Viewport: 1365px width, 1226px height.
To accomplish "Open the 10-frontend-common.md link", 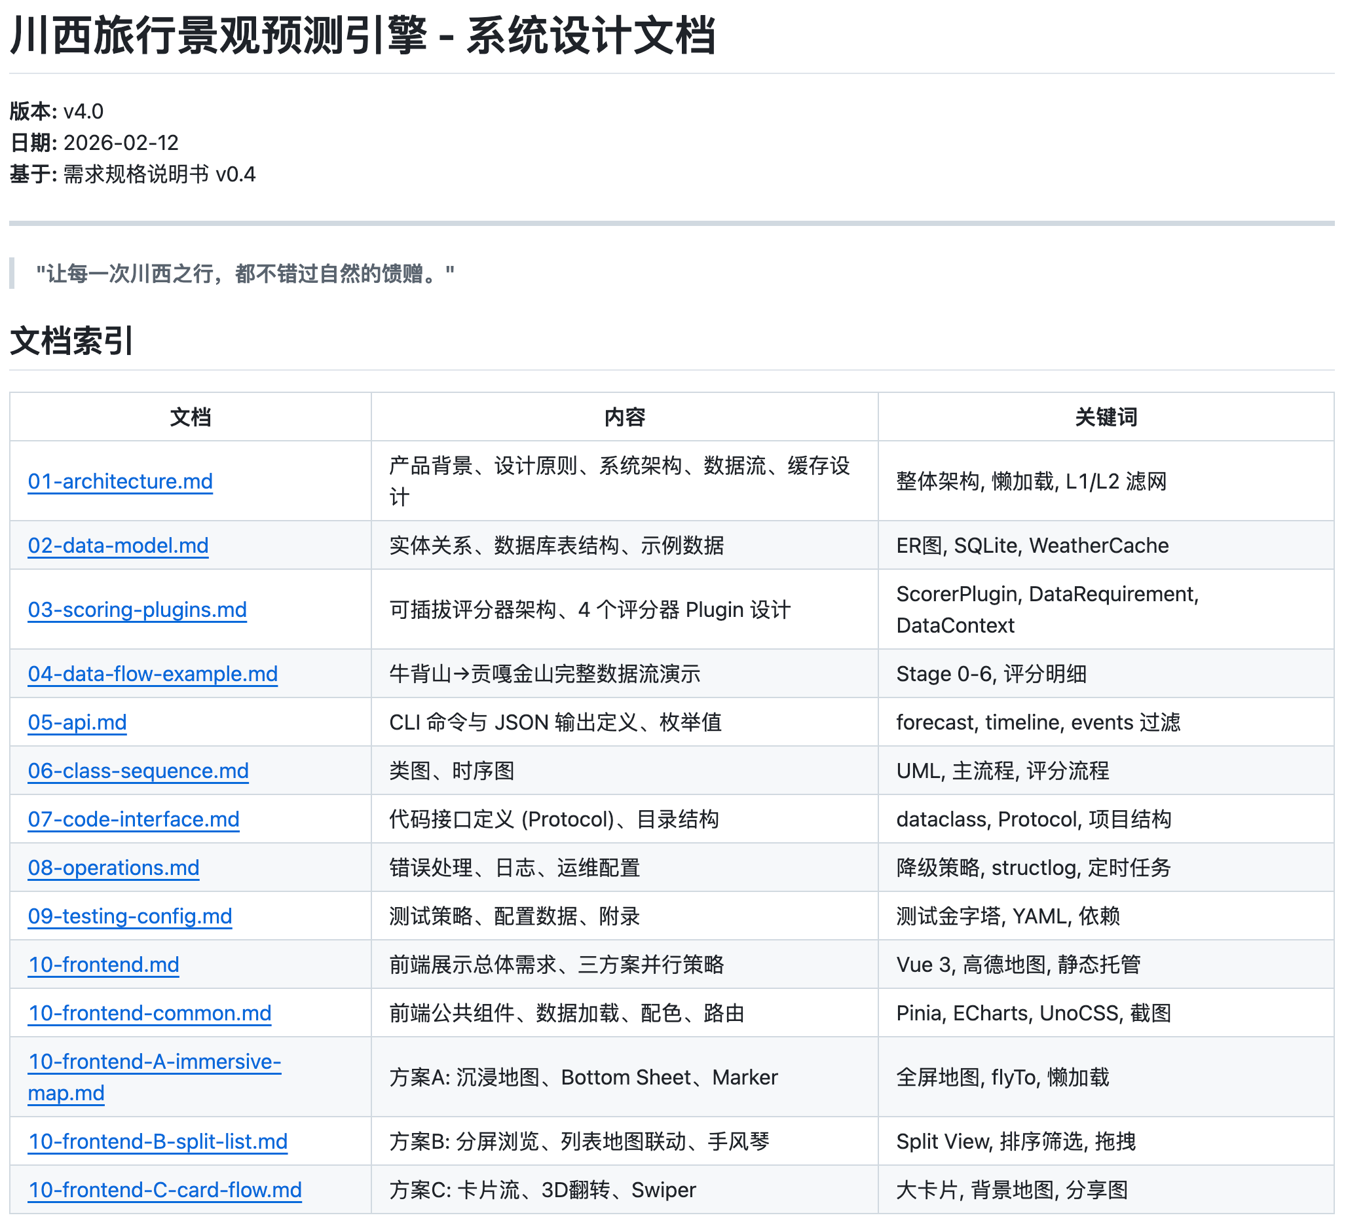I will coord(149,1013).
